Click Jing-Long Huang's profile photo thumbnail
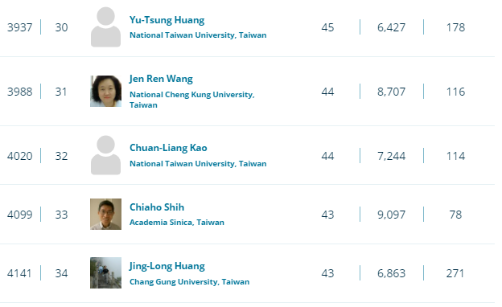 [105, 272]
